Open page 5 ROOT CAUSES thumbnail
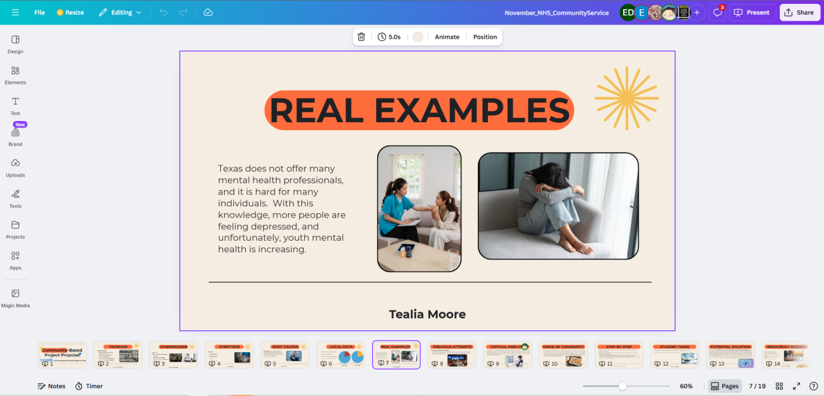 (x=285, y=355)
